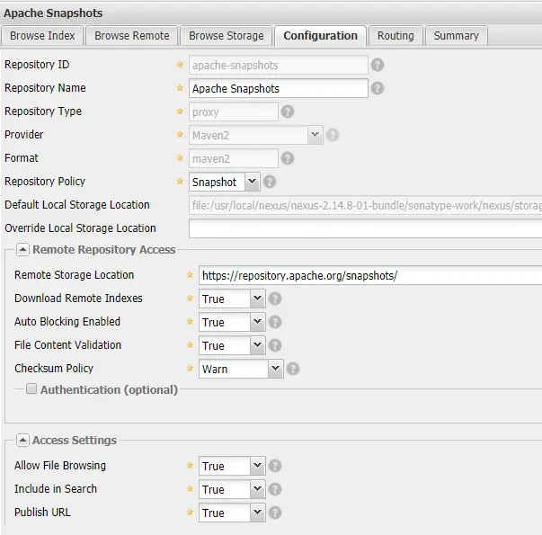Open Download Remote Indexes dropdown
Viewport: 542px width, 535px height.
tap(257, 299)
